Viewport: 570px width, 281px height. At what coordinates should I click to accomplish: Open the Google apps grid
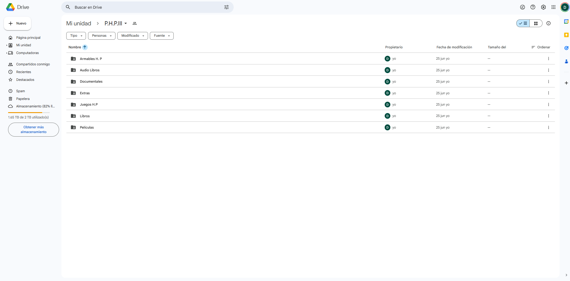(x=553, y=7)
